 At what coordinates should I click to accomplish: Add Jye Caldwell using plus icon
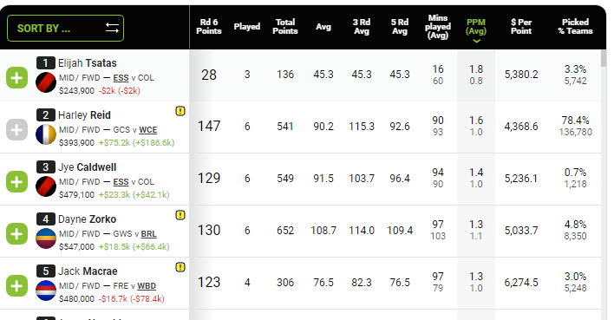pos(16,182)
